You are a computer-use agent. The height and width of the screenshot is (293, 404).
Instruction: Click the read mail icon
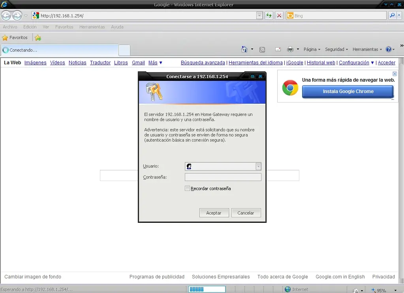click(278, 49)
